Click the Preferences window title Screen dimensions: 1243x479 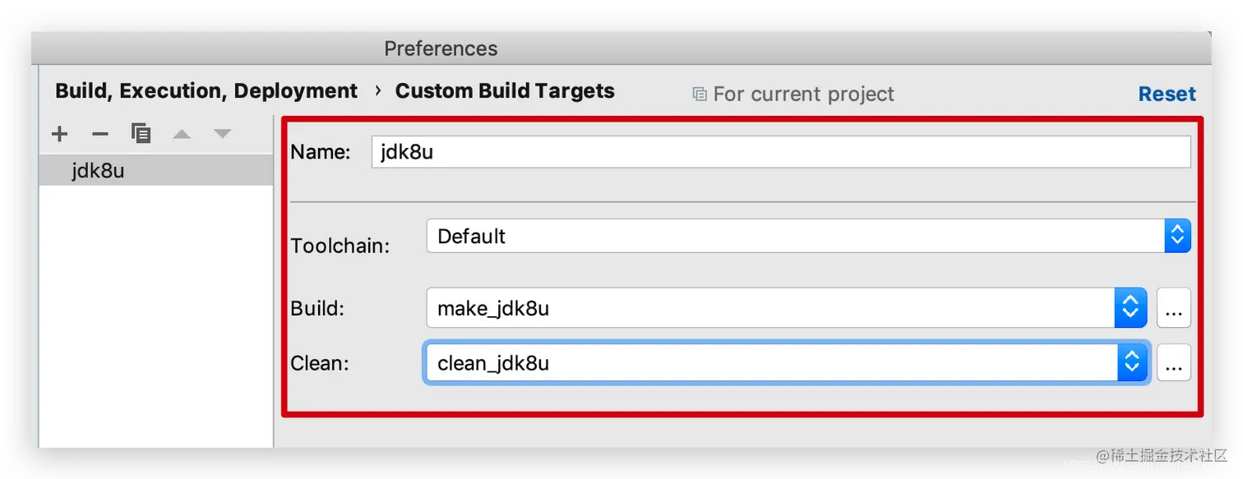pos(441,48)
